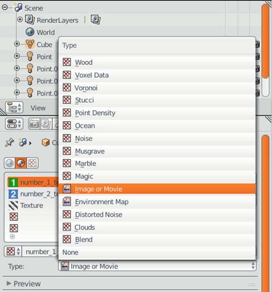272x292 pixels.
Task: Show other textures checker button
Action: (x=32, y=163)
